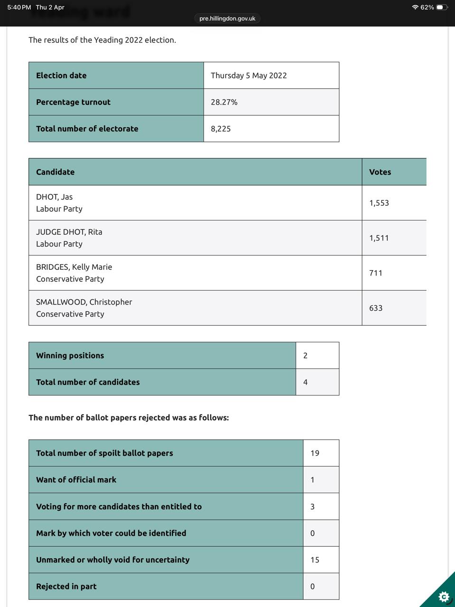
Task: Tap the battery indicator icon
Action: pyautogui.click(x=442, y=7)
